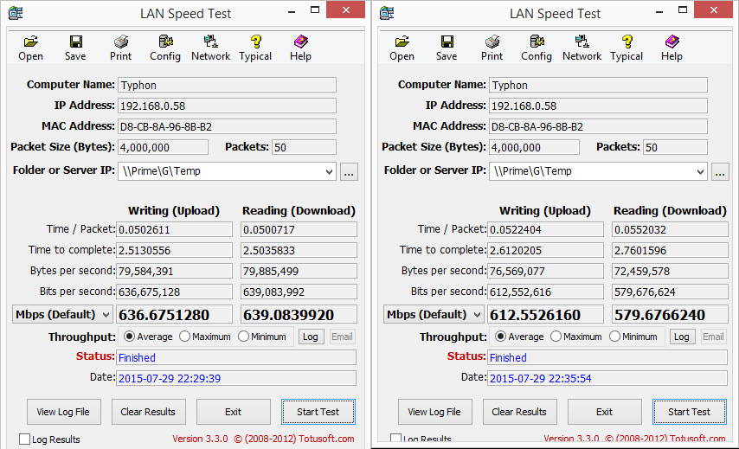Click upload value 612.5526160 in right window
Viewport: 739px width, 449px height.
[x=546, y=314]
